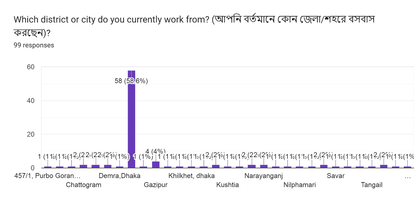Select the Kushtia axis label
This screenshot has width=414, height=210.
[227, 185]
